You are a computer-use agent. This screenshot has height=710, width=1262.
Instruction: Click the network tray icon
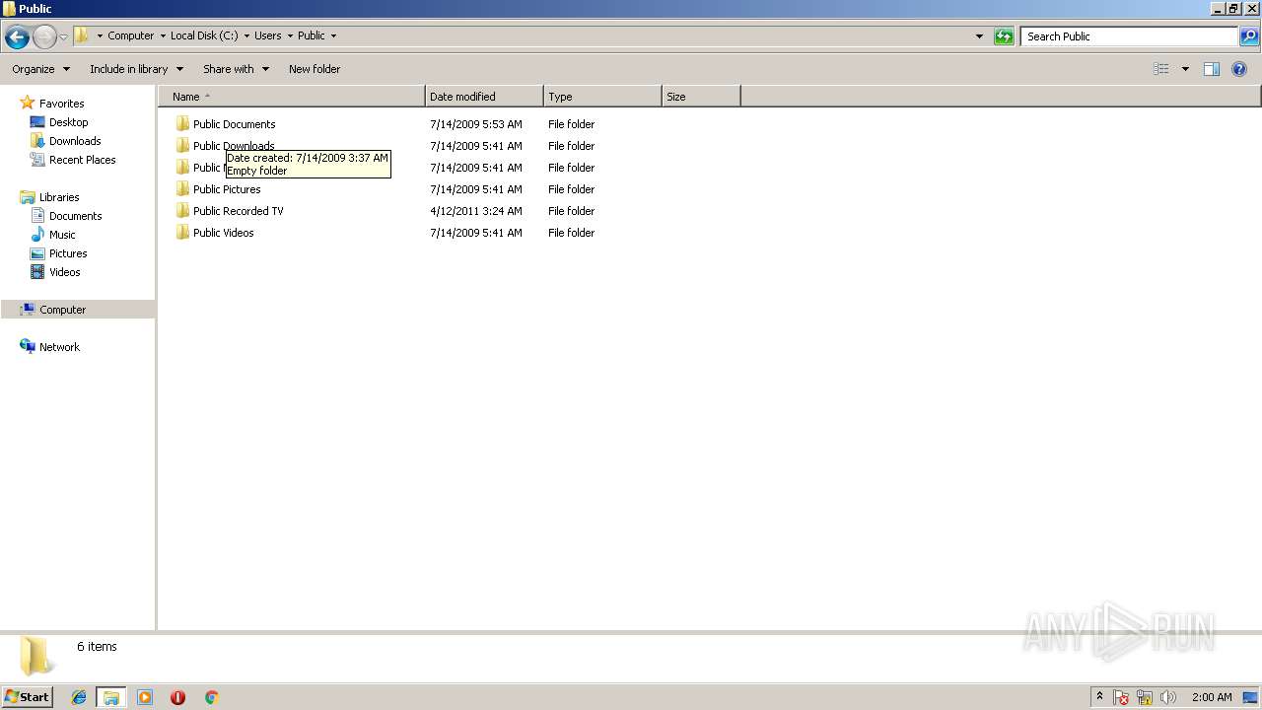[x=1145, y=697]
